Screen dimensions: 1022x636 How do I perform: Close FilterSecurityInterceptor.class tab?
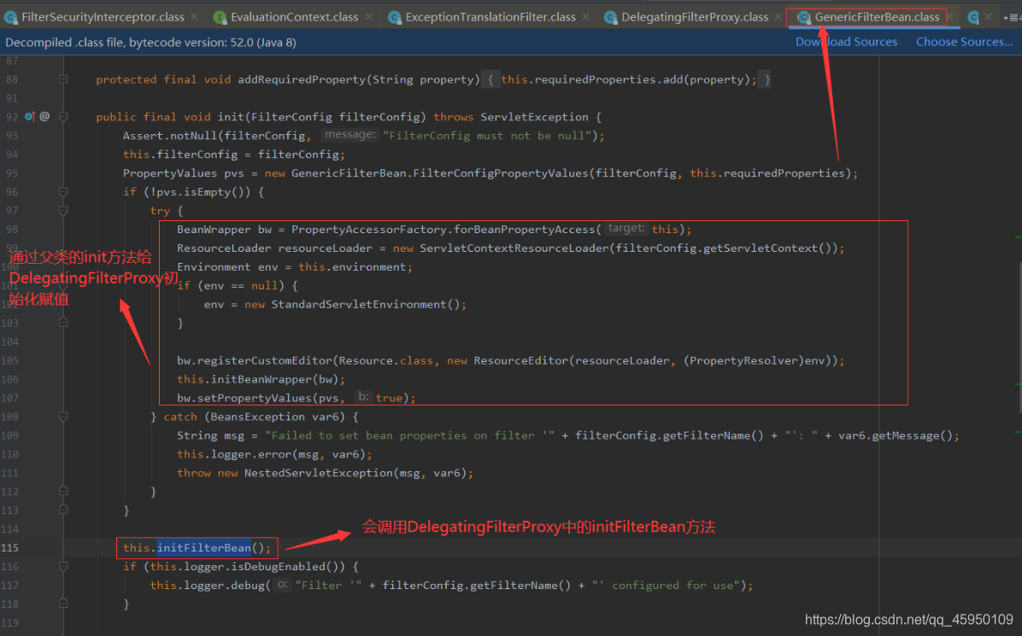coord(194,17)
